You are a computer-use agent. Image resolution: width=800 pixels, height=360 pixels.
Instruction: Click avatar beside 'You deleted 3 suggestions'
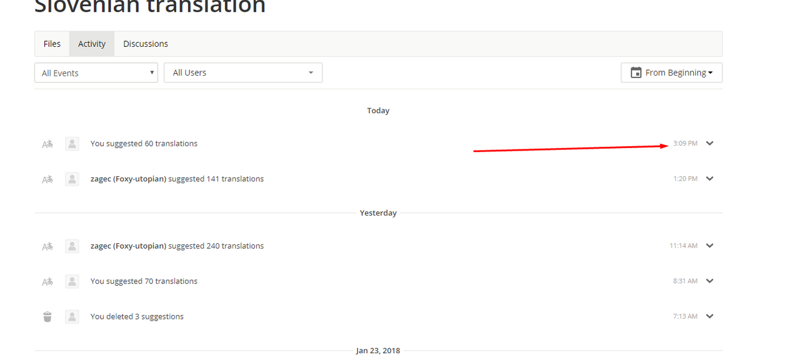(x=72, y=316)
